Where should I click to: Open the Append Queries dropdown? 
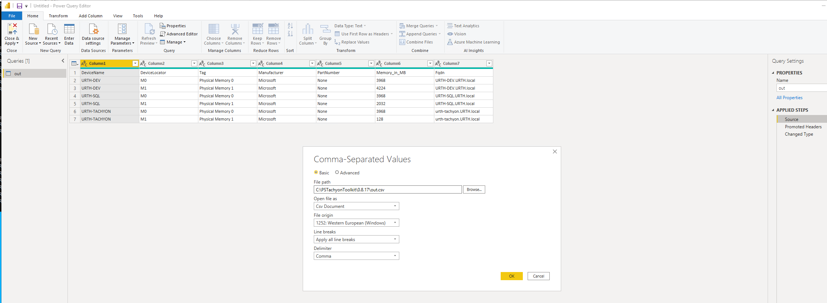(420, 34)
